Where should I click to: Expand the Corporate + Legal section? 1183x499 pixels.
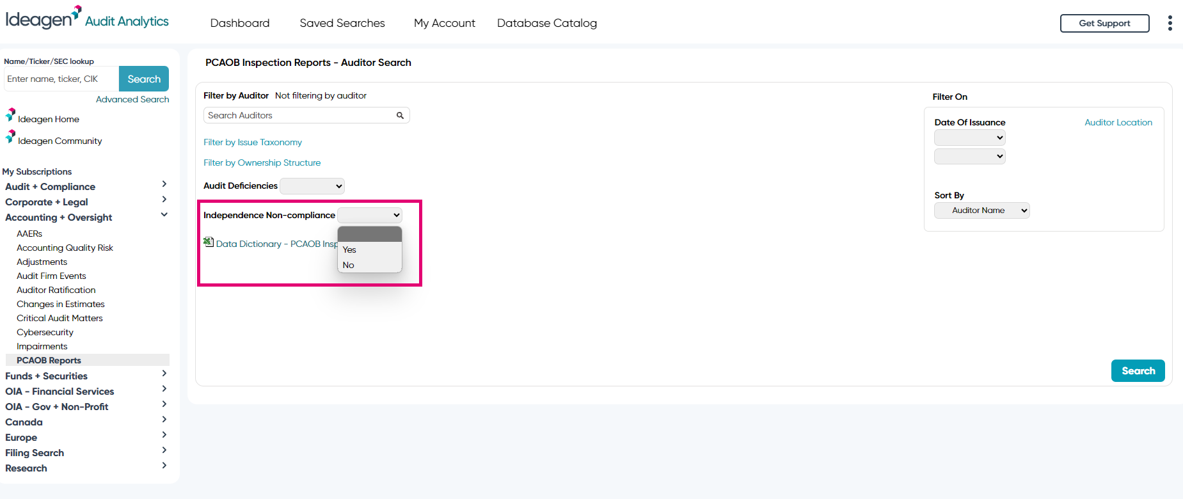click(86, 202)
